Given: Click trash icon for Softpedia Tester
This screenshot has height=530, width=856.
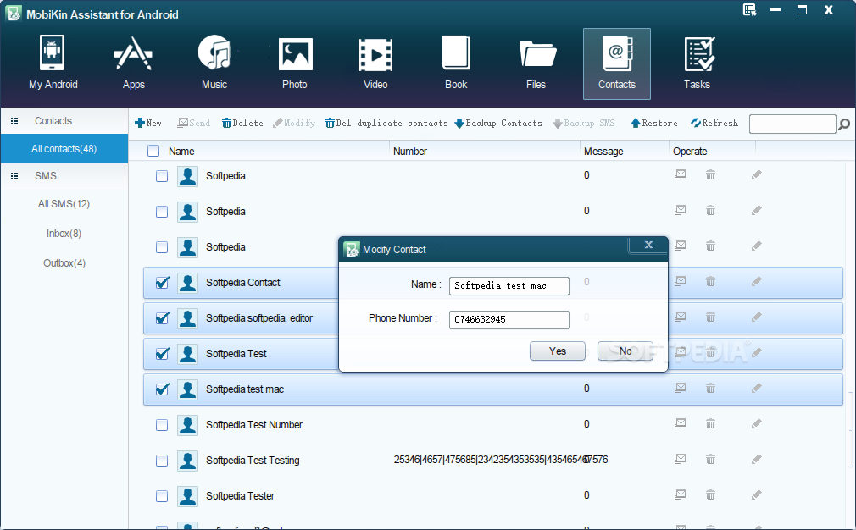Looking at the screenshot, I should point(710,495).
